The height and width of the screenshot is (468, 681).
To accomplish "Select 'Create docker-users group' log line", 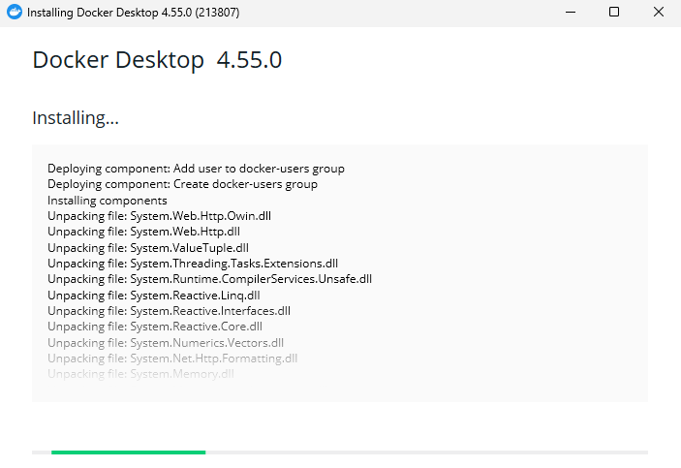I will click(182, 184).
